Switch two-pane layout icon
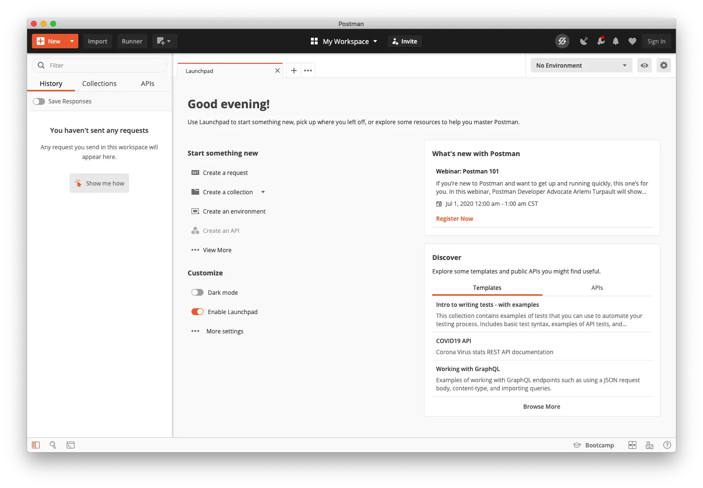Image resolution: width=703 pixels, height=488 pixels. point(632,445)
